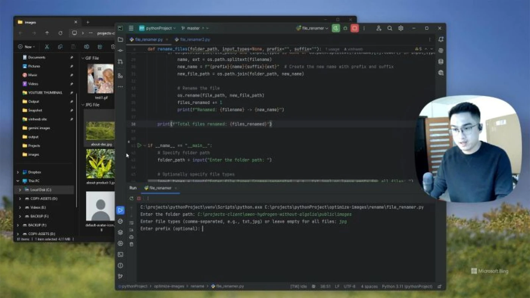Toggle soft-wrap in Run console
Viewport: 530px width, 298px height.
pyautogui.click(x=131, y=223)
